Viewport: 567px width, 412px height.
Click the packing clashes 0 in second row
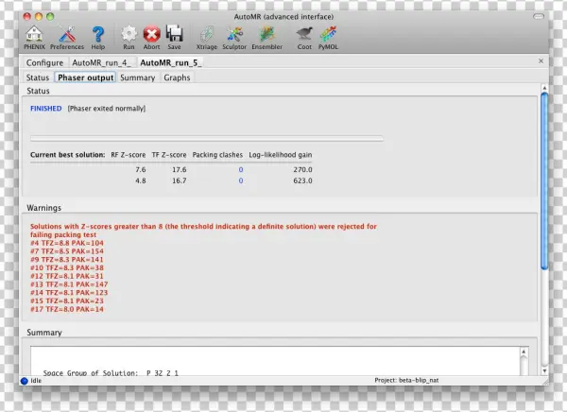click(x=241, y=180)
